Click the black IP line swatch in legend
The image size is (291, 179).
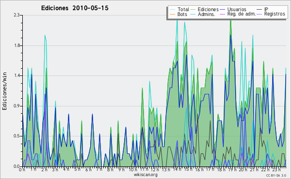(259, 10)
